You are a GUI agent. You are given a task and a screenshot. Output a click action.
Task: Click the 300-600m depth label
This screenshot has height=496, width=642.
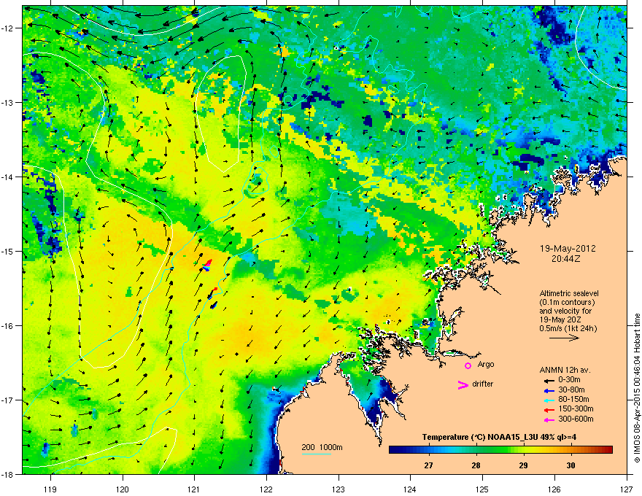576,419
